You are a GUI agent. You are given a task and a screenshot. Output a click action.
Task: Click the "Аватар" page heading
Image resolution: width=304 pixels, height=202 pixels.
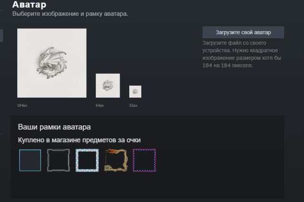pos(29,4)
